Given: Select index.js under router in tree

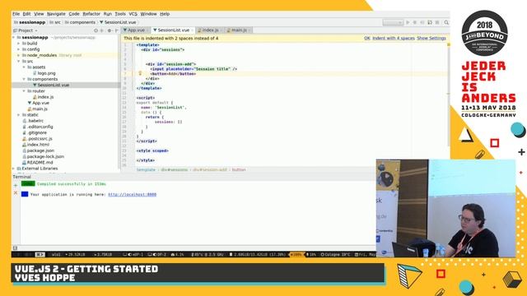Looking at the screenshot, I should click(x=45, y=97).
